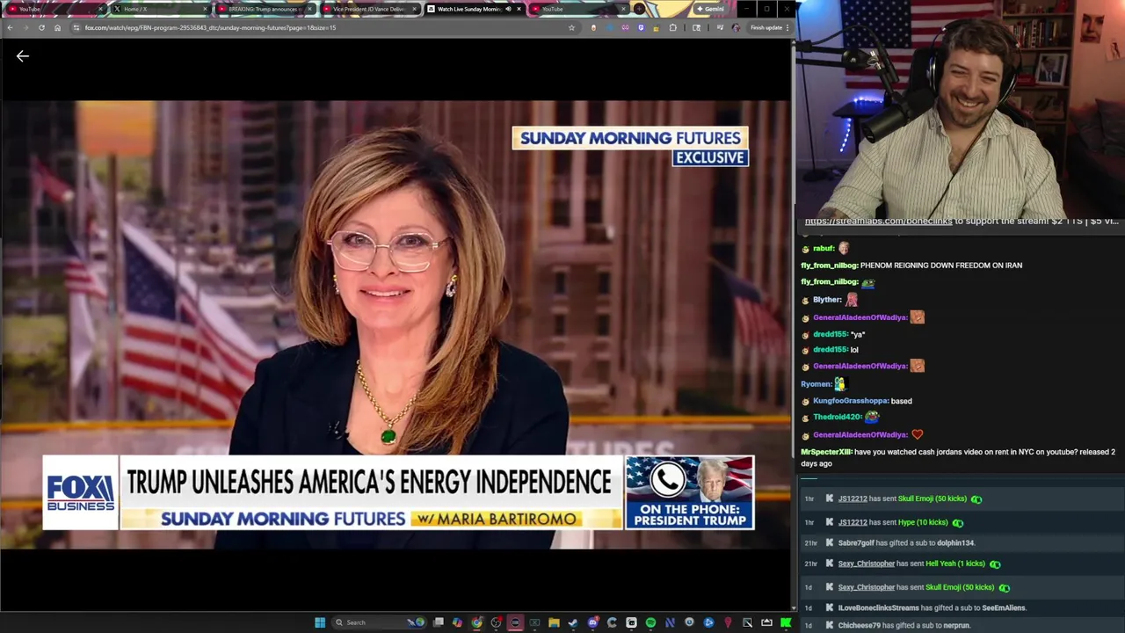Switch to the first YouTube tab
Viewport: 1125px width, 633px height.
point(54,9)
